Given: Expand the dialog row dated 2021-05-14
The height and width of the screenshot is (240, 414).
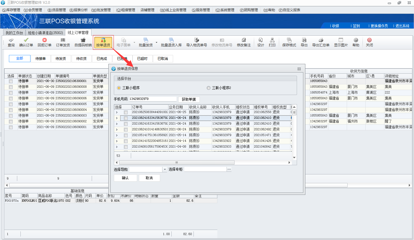Looking at the screenshot, I should [x=117, y=135].
